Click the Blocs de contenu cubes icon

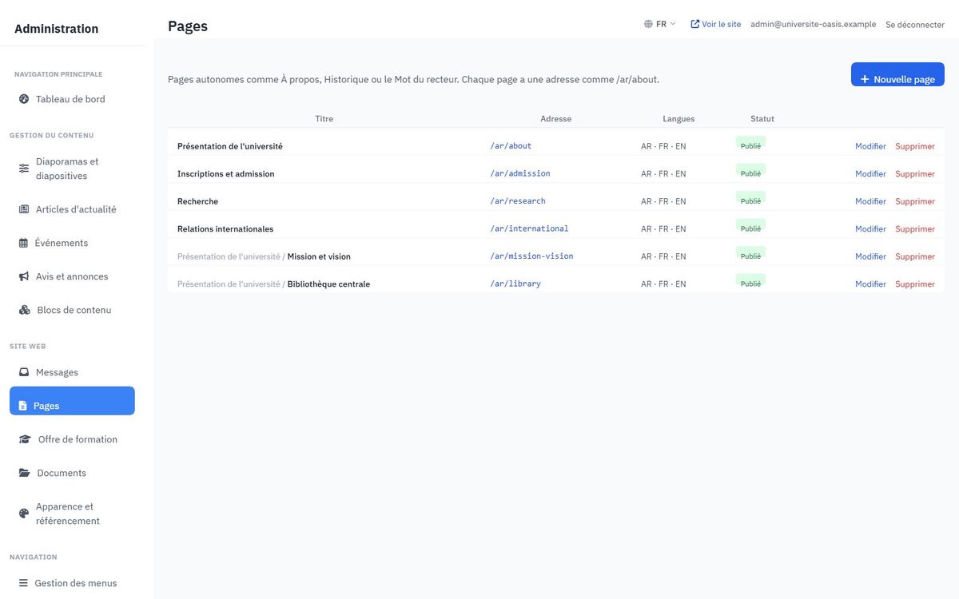[25, 310]
